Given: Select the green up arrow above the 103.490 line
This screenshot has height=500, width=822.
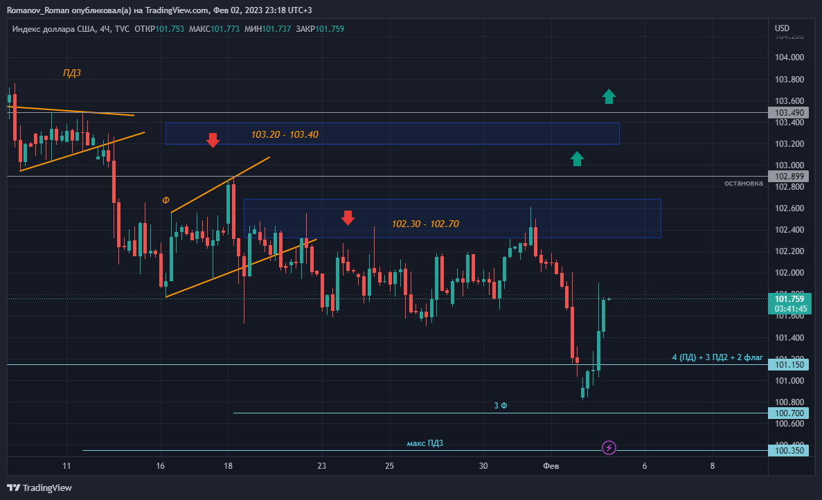Looking at the screenshot, I should point(609,96).
